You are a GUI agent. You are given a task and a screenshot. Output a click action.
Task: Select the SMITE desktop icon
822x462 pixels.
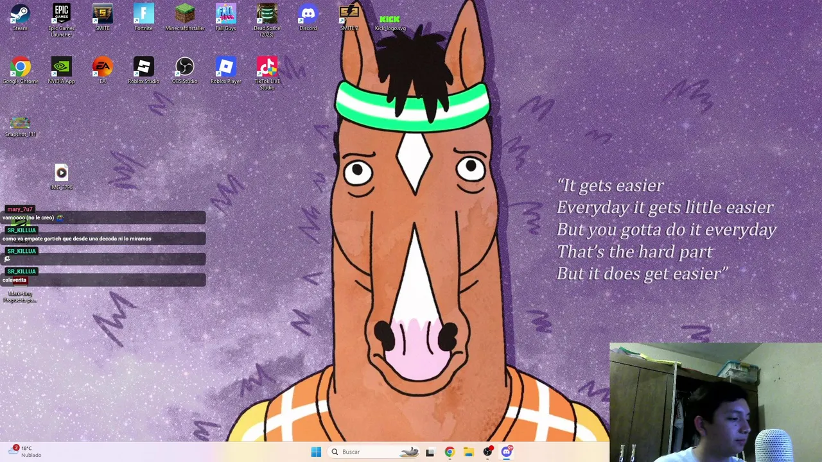click(102, 18)
